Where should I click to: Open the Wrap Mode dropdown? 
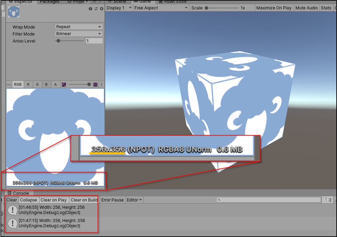click(78, 27)
